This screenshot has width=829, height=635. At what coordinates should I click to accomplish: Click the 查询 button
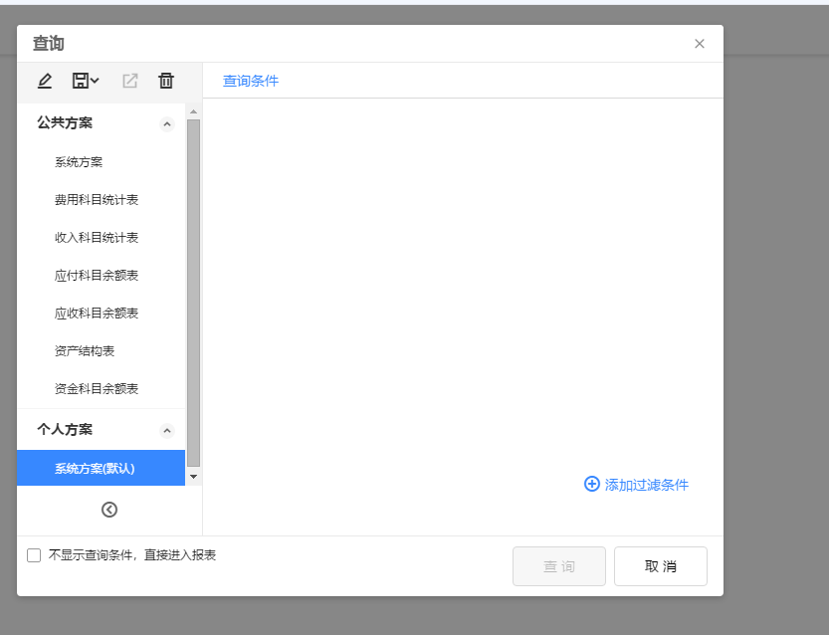559,566
